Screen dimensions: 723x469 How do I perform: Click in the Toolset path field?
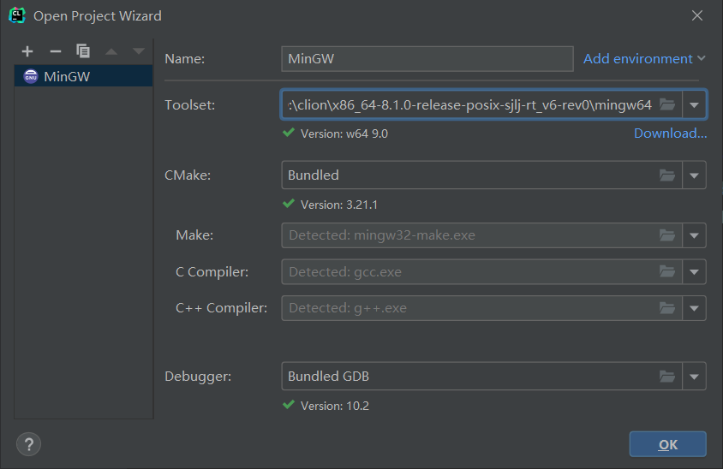(469, 105)
